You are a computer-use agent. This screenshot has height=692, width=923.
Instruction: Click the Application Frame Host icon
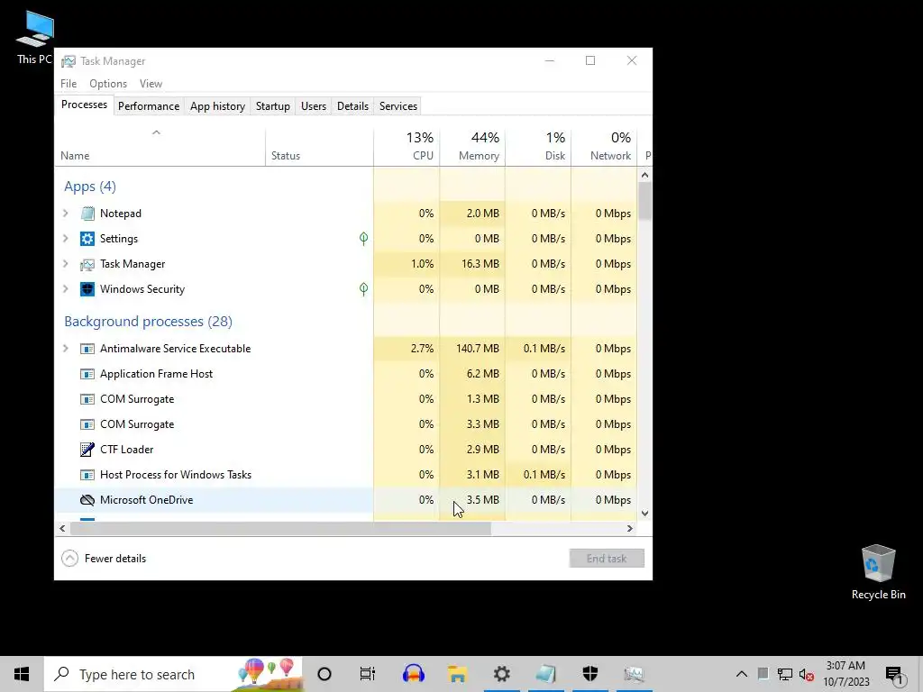[87, 374]
